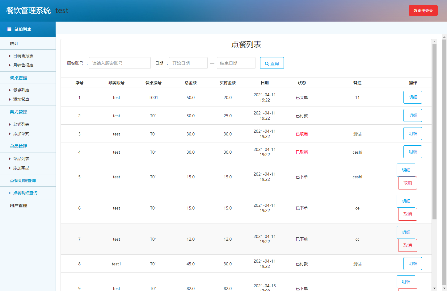Open 月销售报表 in the sidebar

point(23,65)
